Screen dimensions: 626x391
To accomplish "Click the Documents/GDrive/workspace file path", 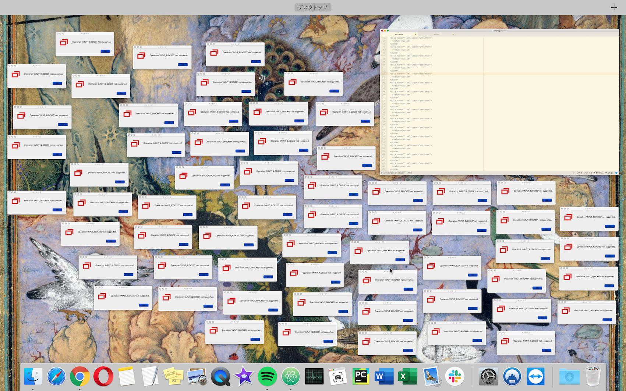I will point(393,173).
